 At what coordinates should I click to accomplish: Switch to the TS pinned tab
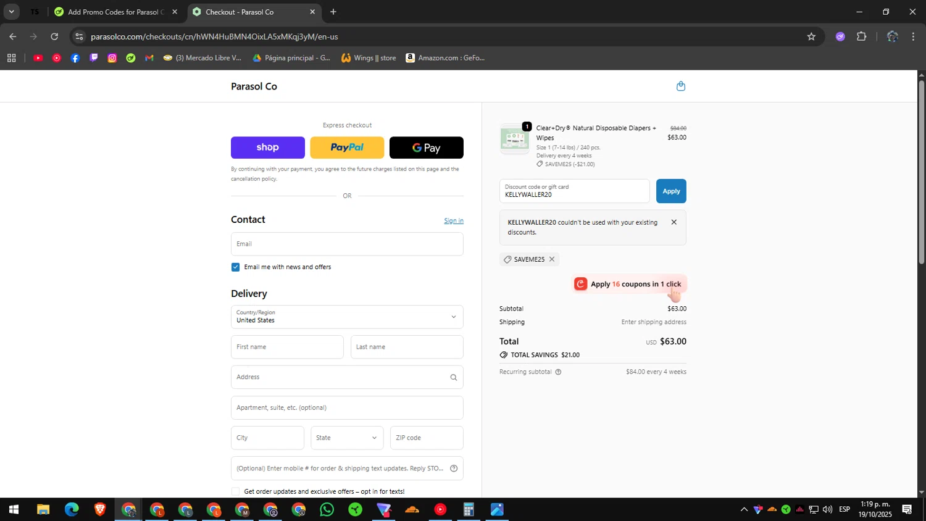pos(35,12)
